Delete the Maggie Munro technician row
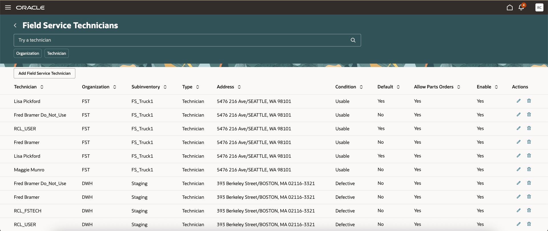 [x=529, y=169]
